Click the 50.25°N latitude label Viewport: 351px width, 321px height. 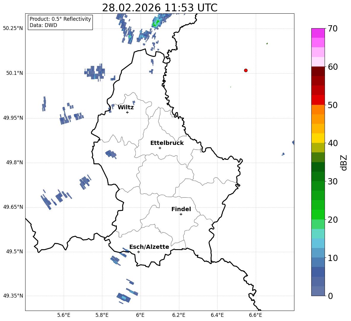pyautogui.click(x=13, y=29)
